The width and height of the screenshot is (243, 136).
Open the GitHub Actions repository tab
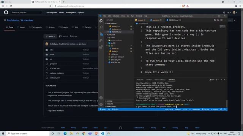(50, 27)
